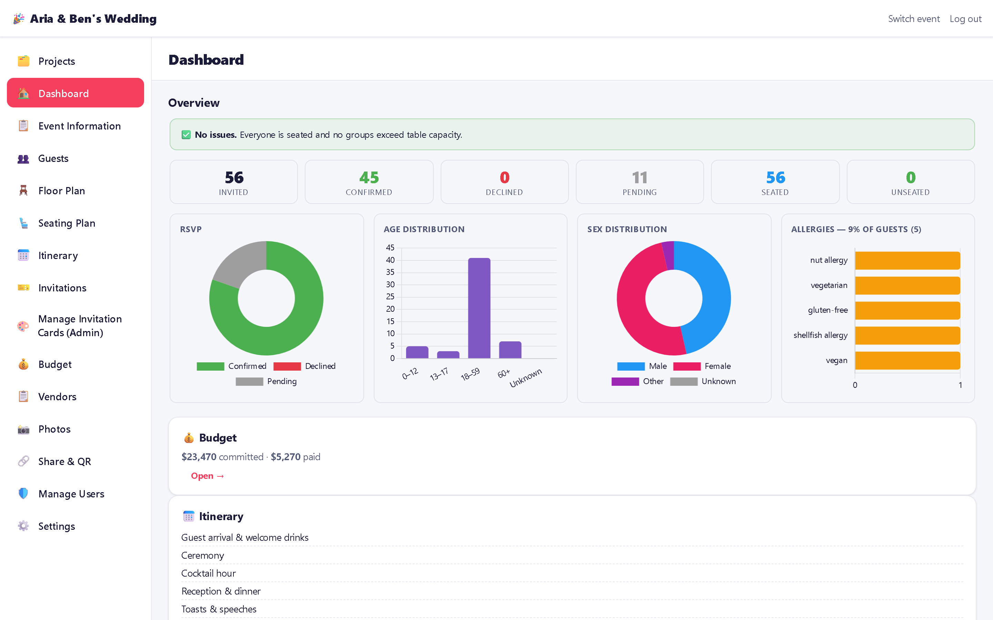Viewport: 993px width, 620px height.
Task: Select Invitations in the sidebar
Action: pyautogui.click(x=76, y=288)
